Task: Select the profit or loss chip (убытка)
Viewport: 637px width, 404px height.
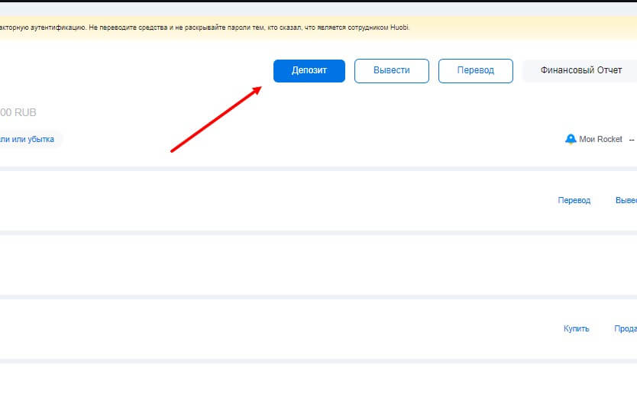Action: point(28,139)
